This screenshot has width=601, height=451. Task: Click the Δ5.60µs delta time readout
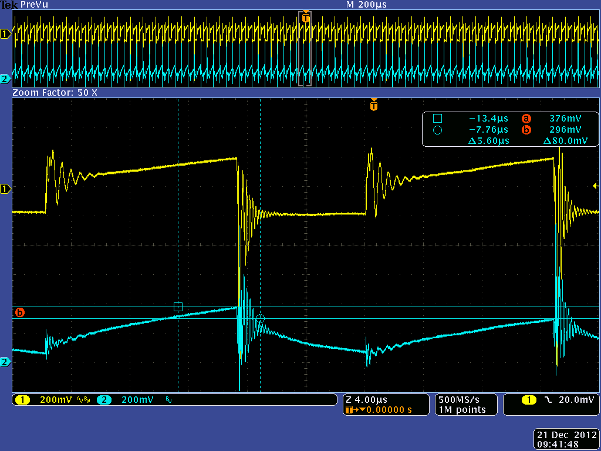pos(489,141)
